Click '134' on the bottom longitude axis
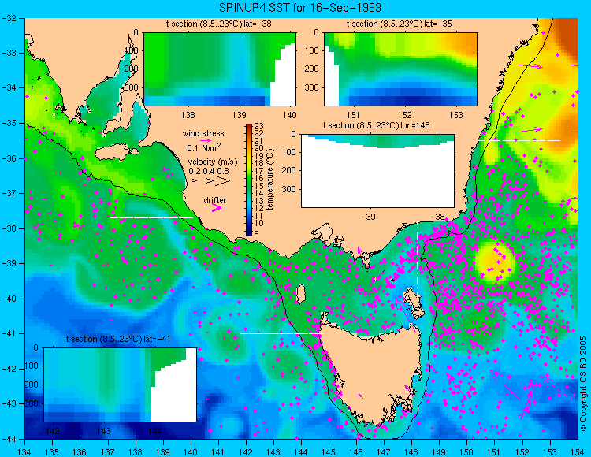Viewport: 591px width, 457px height. [25, 452]
